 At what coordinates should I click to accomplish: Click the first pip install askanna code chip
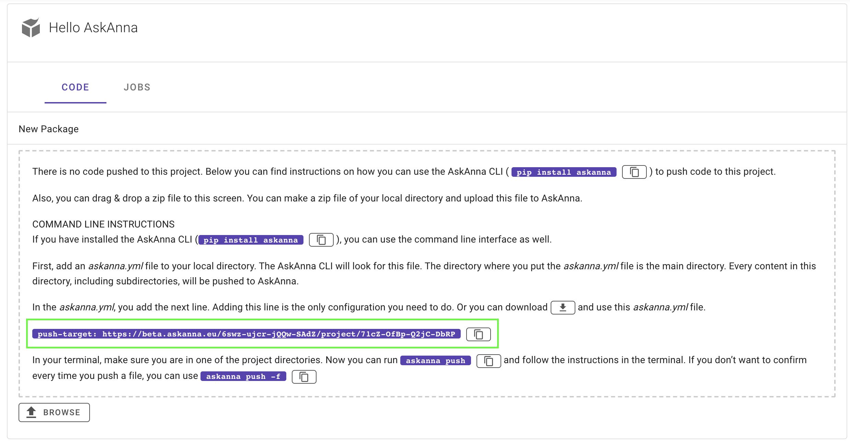click(564, 172)
